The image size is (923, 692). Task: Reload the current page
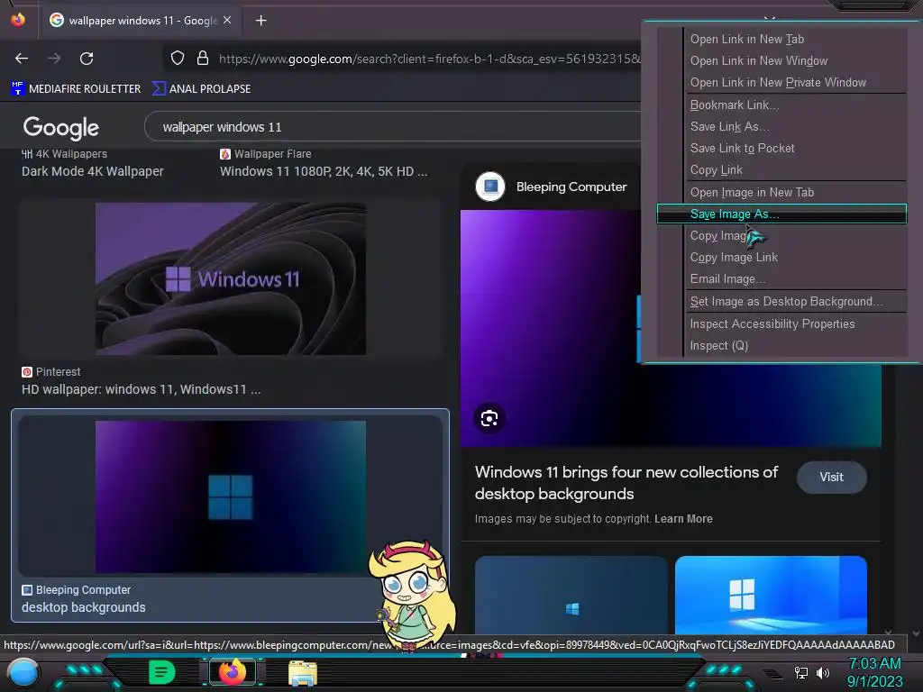click(87, 59)
